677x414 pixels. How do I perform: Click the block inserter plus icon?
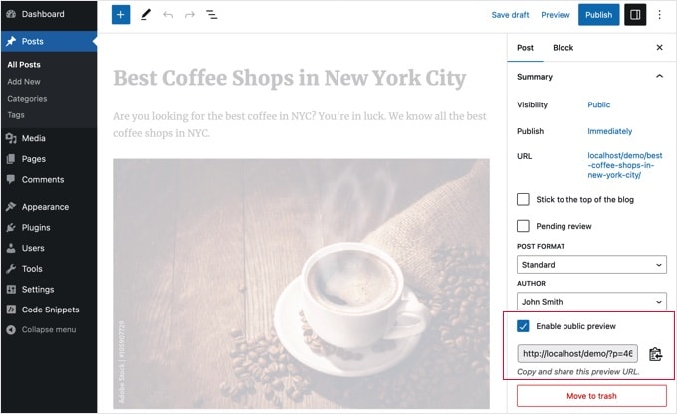120,15
